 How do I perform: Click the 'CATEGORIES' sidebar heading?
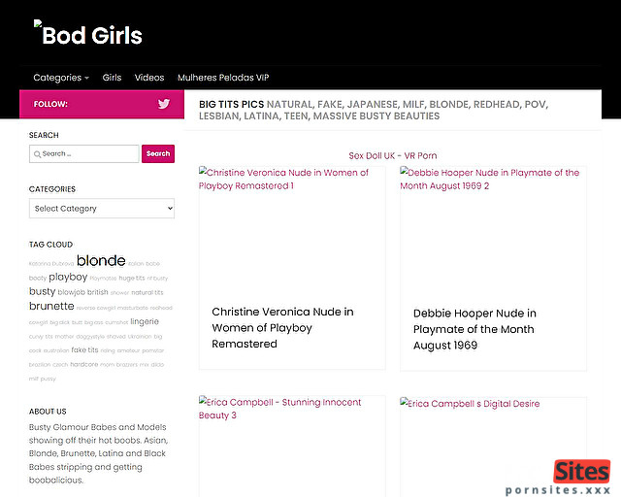pos(51,189)
